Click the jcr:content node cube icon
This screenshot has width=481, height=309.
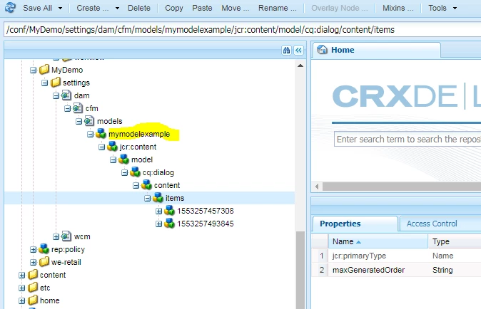click(113, 147)
